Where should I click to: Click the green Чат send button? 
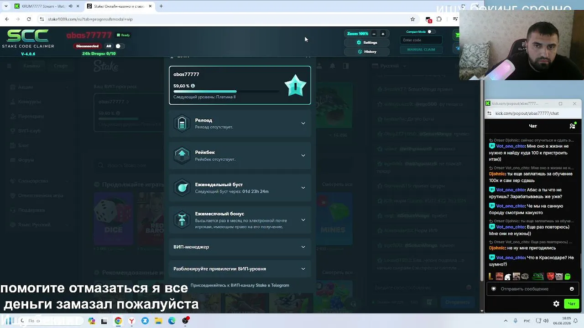point(572,304)
